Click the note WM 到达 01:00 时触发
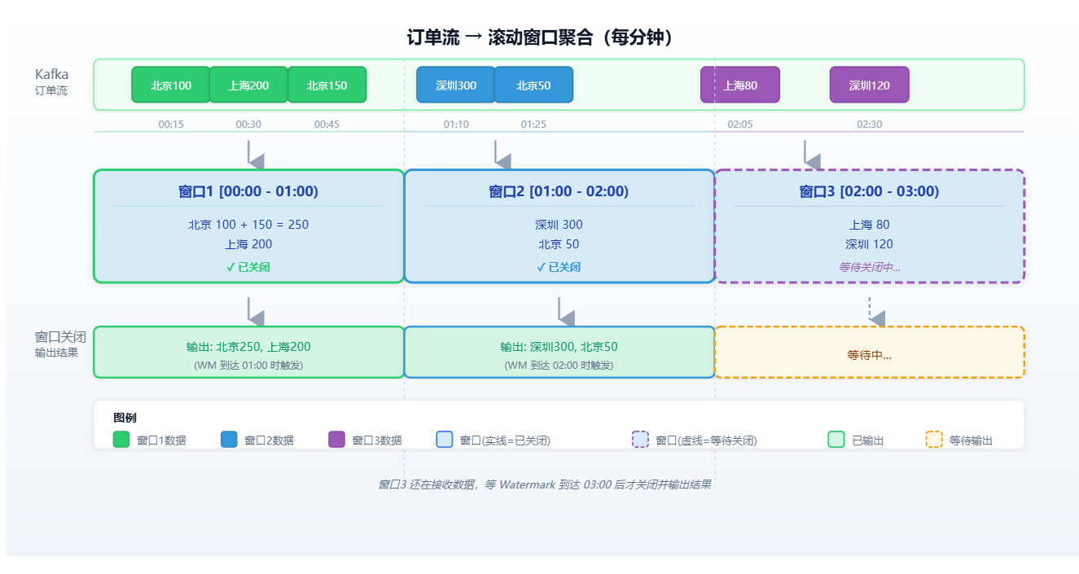This screenshot has width=1079, height=574. (248, 366)
